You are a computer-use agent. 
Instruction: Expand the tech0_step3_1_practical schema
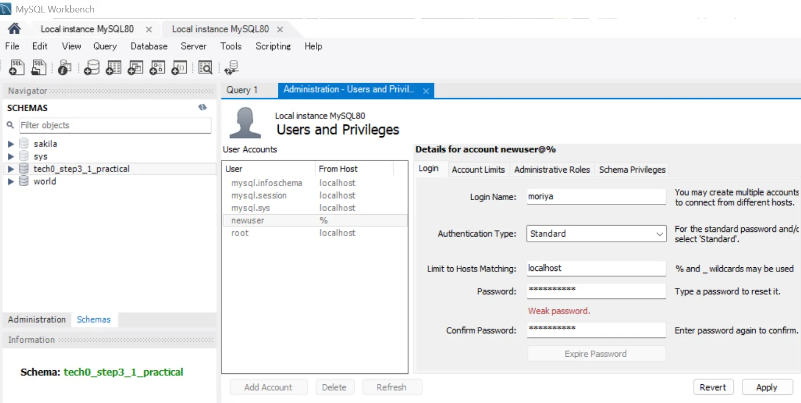click(x=11, y=169)
